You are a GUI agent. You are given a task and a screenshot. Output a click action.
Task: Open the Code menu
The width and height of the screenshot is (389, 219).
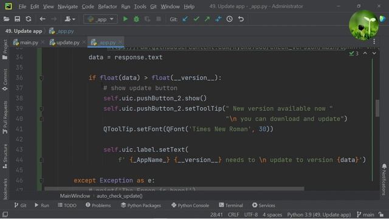88,7
